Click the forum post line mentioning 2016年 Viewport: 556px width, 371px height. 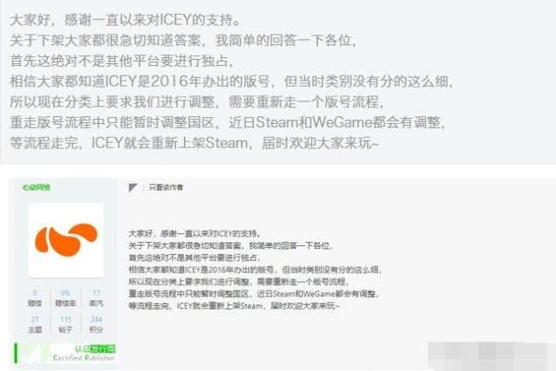point(255,270)
